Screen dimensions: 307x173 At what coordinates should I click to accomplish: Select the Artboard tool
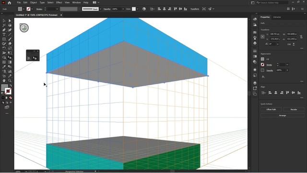pyautogui.click(x=4, y=76)
